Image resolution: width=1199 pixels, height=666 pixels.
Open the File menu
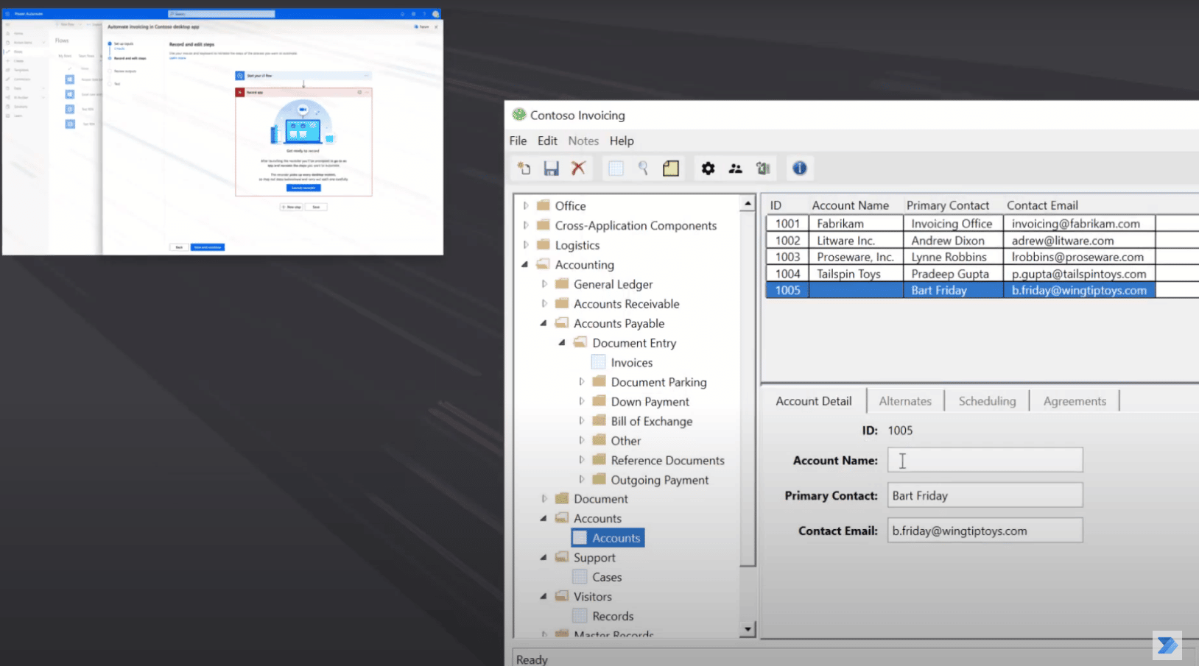(x=518, y=141)
